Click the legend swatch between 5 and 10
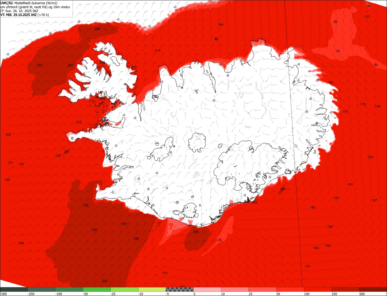Screen dimensions: 387x296 click(x=207, y=289)
